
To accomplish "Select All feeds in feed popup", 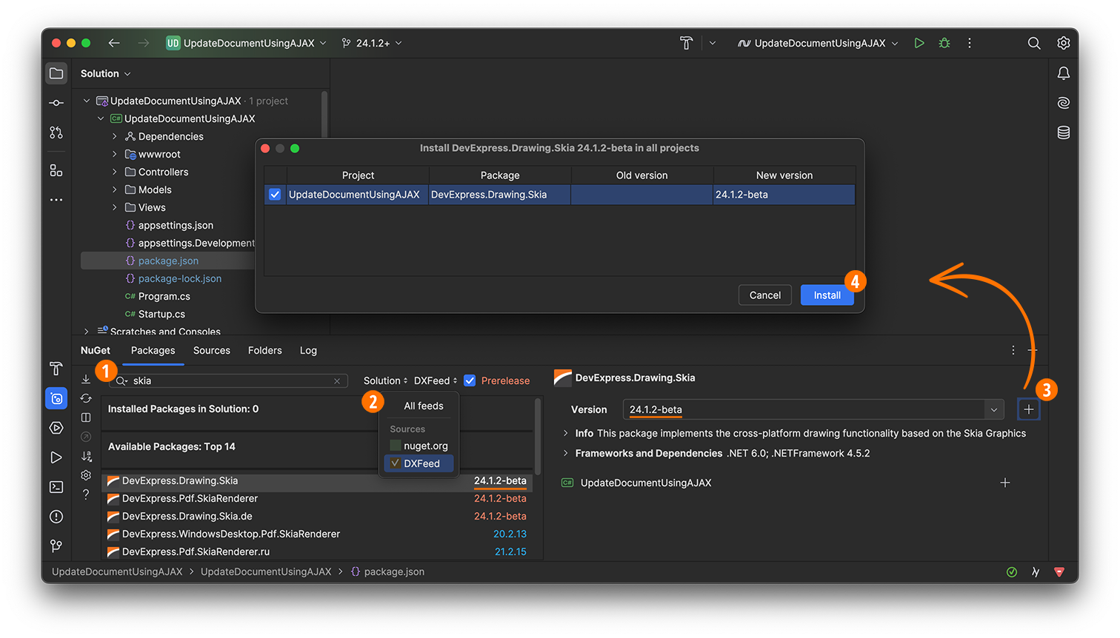I will [x=424, y=406].
